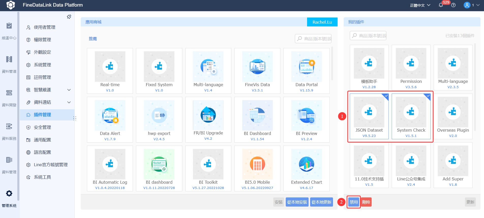Click the BI Toolkit plugin icon
This screenshot has width=484, height=218.
208,164
